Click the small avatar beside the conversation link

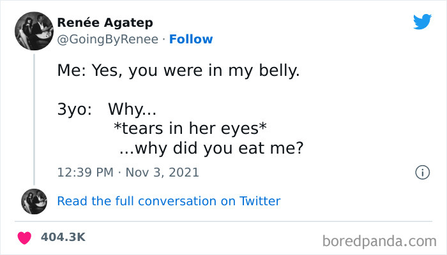click(x=34, y=201)
